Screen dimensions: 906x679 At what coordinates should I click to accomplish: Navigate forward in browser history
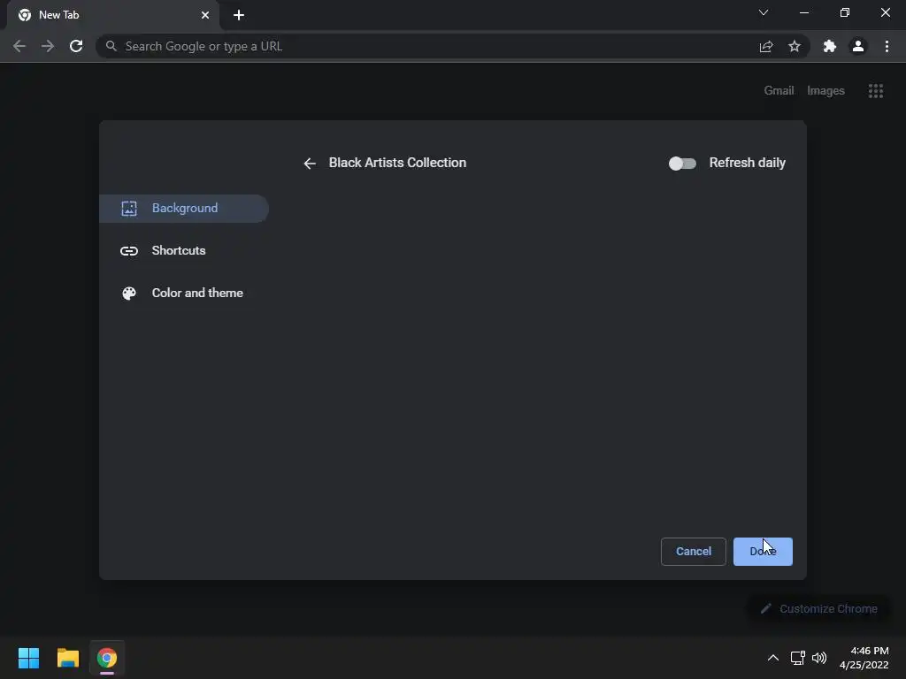click(x=48, y=46)
